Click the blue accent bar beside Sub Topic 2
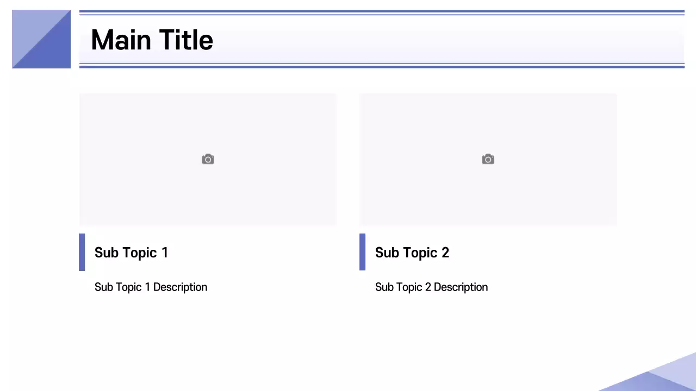This screenshot has width=696, height=391. (x=362, y=252)
